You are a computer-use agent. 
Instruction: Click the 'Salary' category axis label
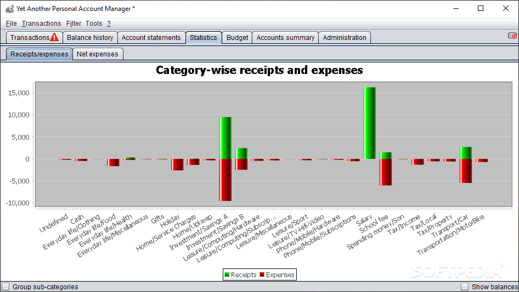(364, 220)
